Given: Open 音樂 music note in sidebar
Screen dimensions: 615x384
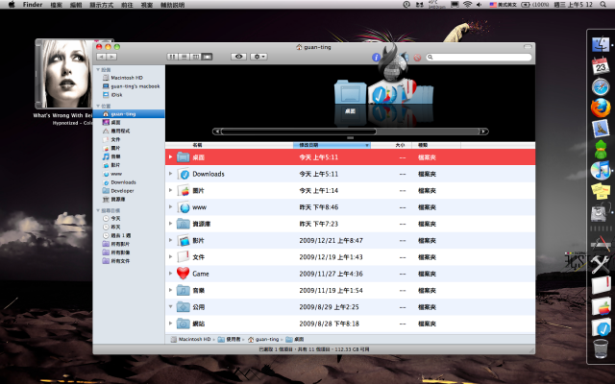Looking at the screenshot, I should coord(111,156).
